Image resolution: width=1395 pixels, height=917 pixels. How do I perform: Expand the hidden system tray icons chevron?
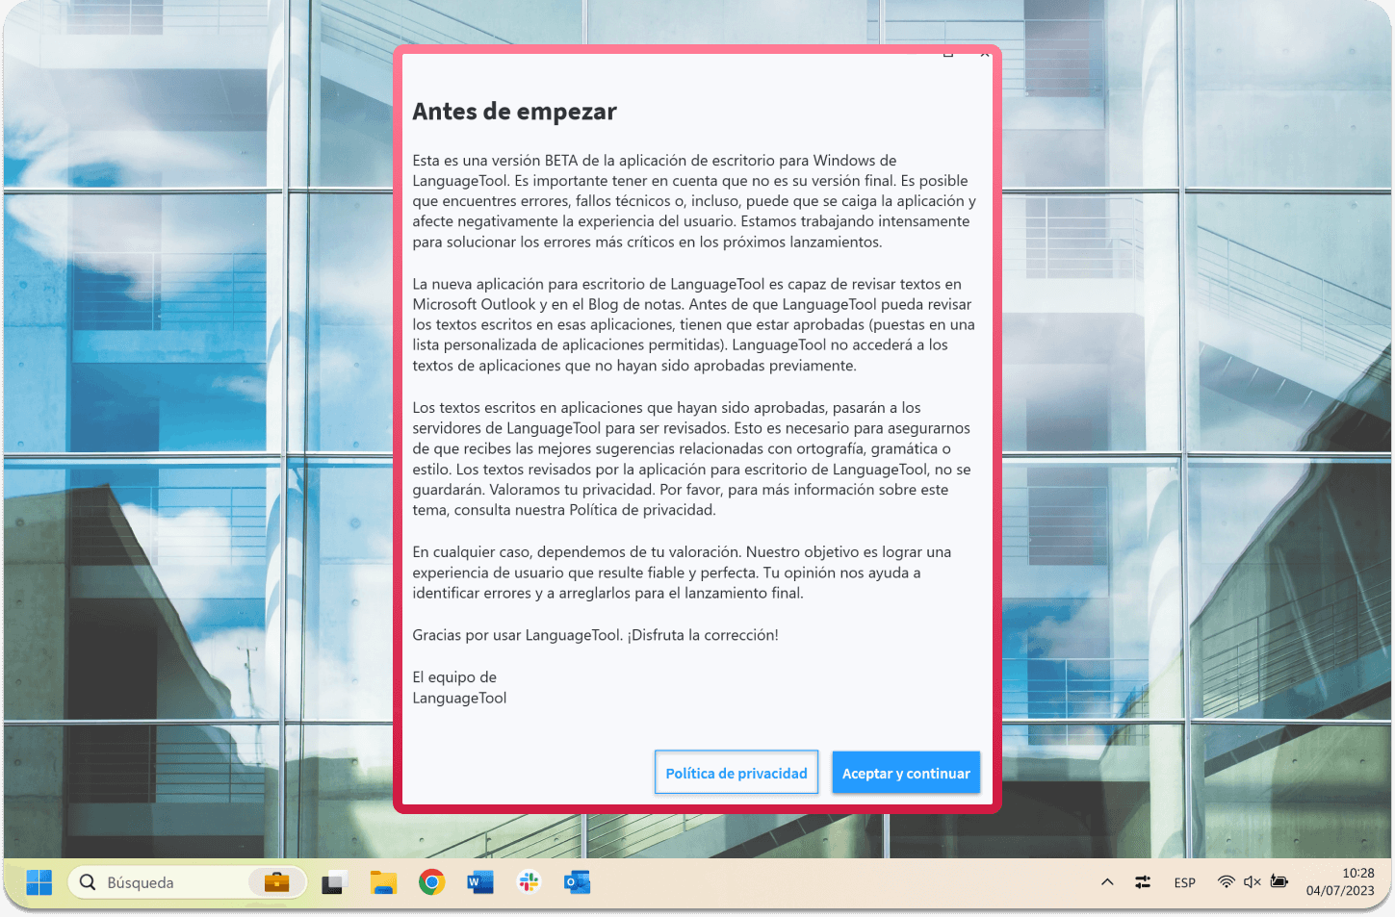coord(1107,882)
